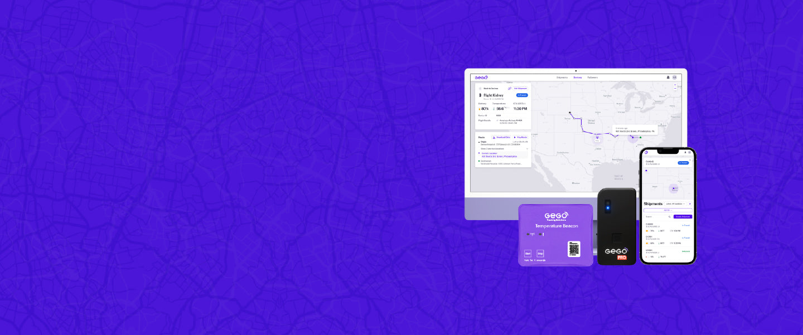803x335 pixels.
Task: Open the notification bell in dashboard header
Action: 668,77
